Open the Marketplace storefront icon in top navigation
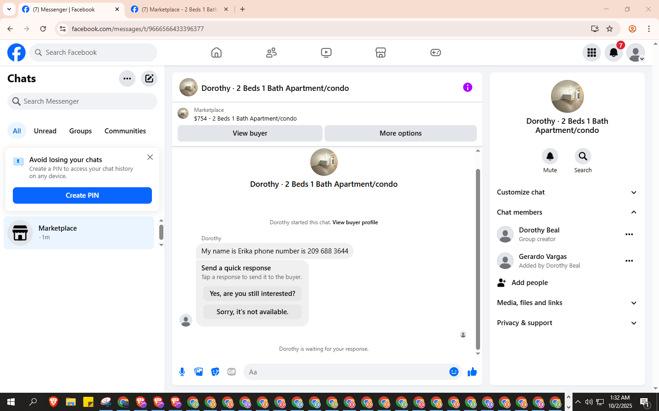659x411 pixels. [381, 53]
